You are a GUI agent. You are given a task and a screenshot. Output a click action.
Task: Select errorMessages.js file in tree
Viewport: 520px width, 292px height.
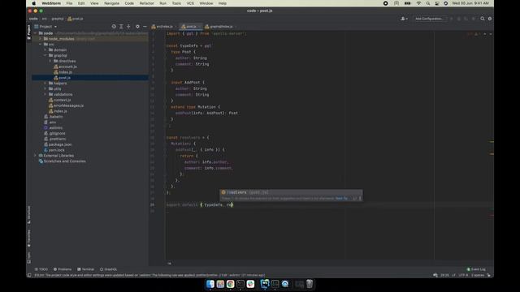(x=68, y=105)
